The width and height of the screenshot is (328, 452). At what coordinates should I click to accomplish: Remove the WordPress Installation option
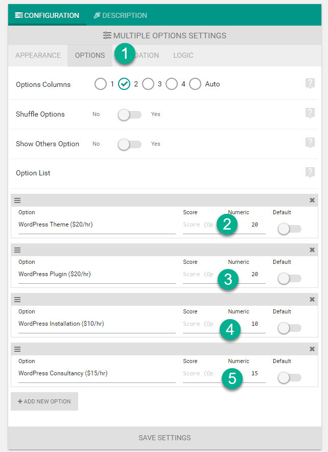pyautogui.click(x=312, y=300)
